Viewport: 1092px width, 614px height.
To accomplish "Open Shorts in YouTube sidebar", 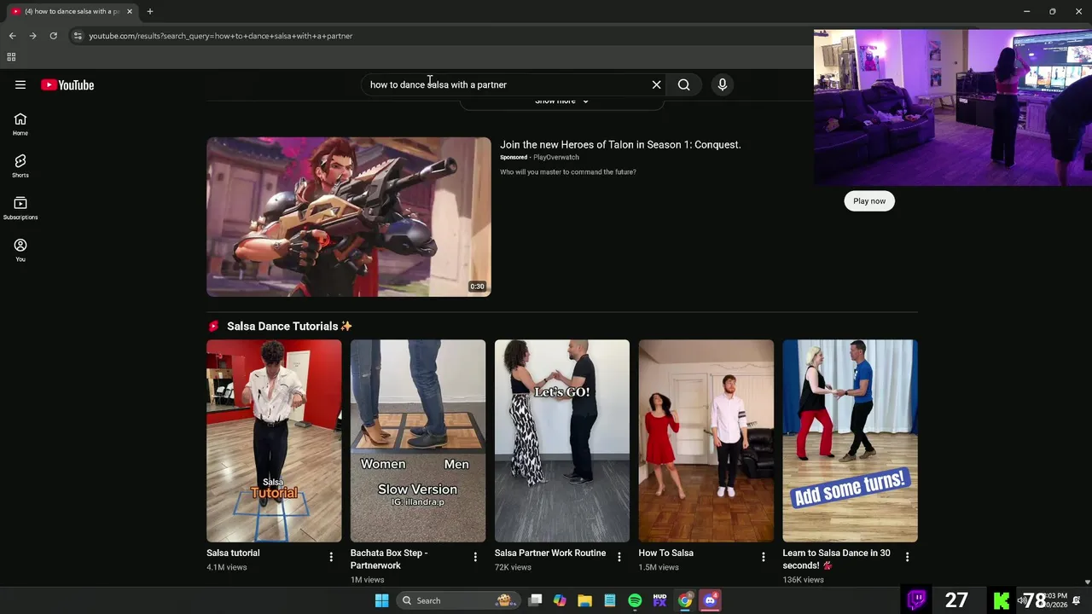I will tap(20, 166).
